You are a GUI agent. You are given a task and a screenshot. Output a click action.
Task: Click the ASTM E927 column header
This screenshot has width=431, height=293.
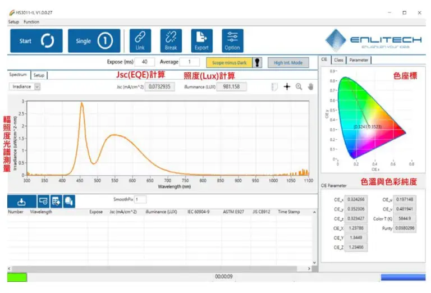click(x=233, y=212)
